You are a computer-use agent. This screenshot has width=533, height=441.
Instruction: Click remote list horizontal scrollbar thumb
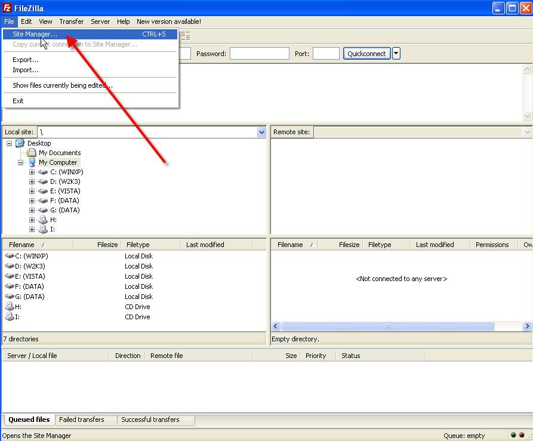[x=387, y=326]
